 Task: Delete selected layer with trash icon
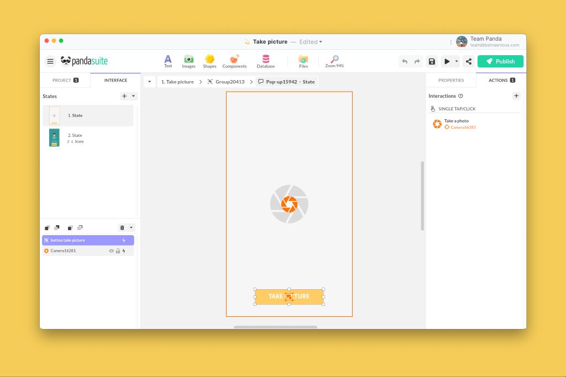[122, 227]
